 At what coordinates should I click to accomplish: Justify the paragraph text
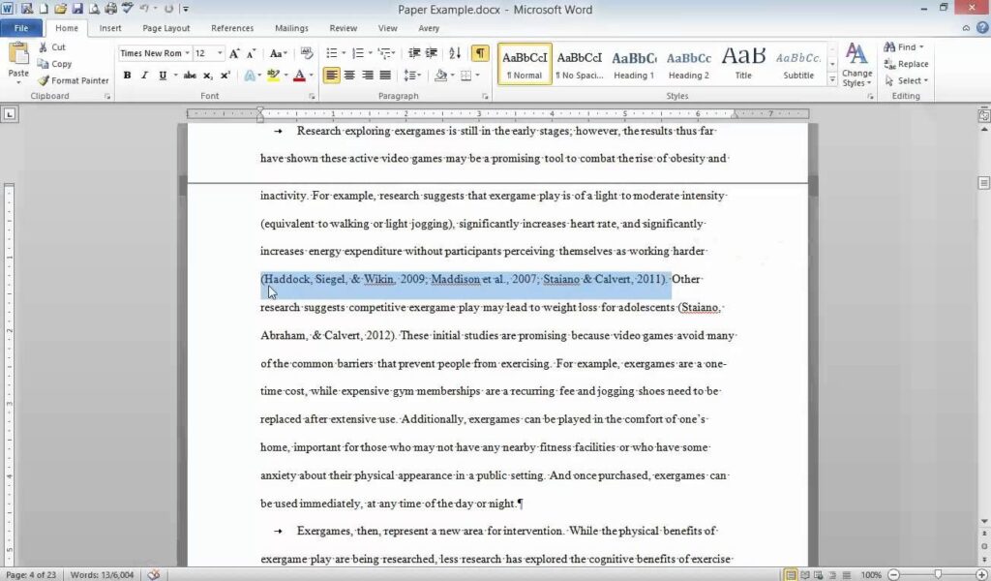[x=385, y=76]
